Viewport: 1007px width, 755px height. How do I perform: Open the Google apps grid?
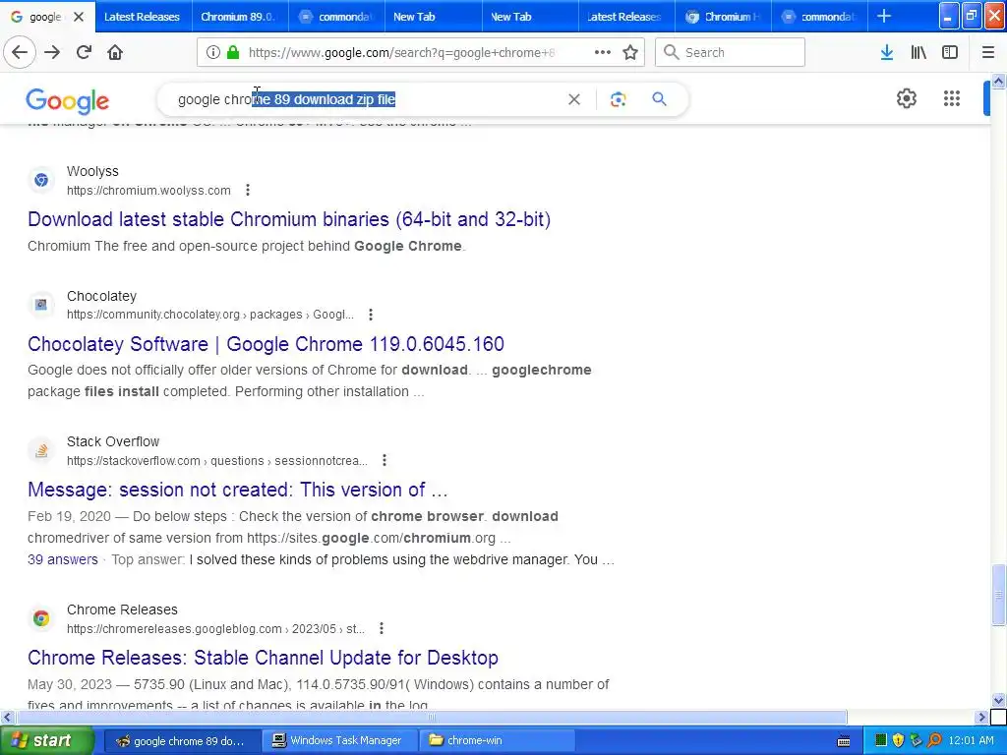[952, 98]
